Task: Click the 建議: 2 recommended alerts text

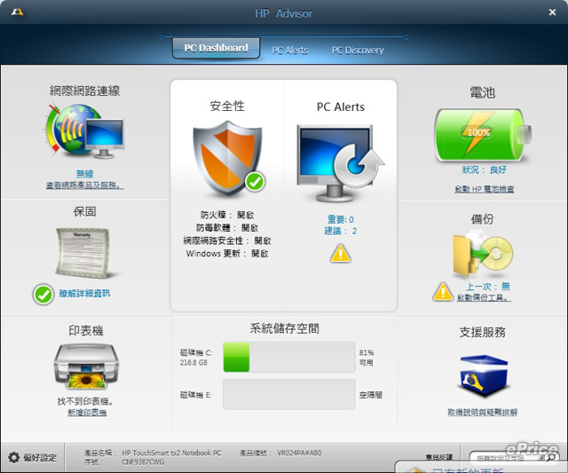Action: (x=341, y=231)
